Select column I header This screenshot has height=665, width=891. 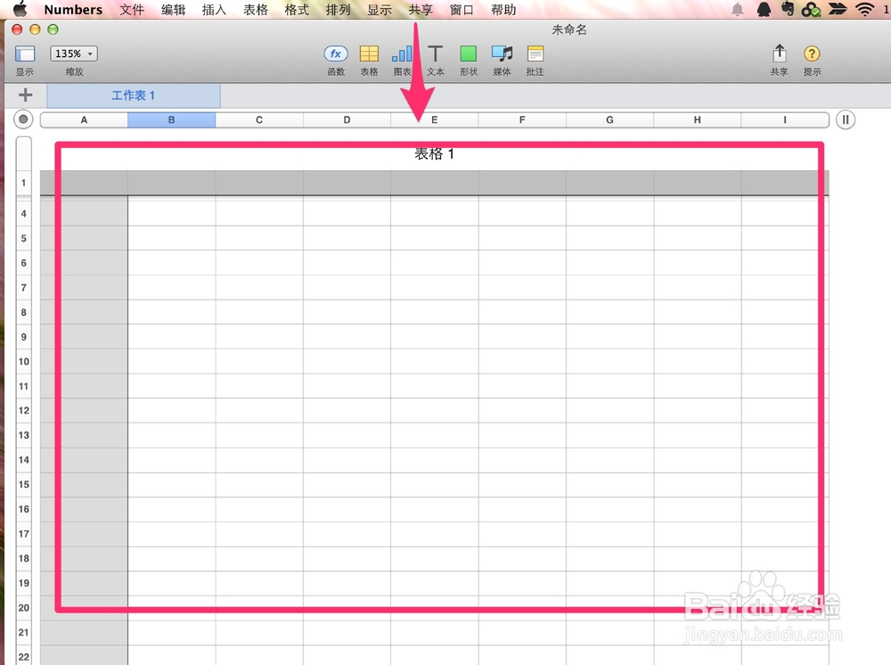[785, 120]
